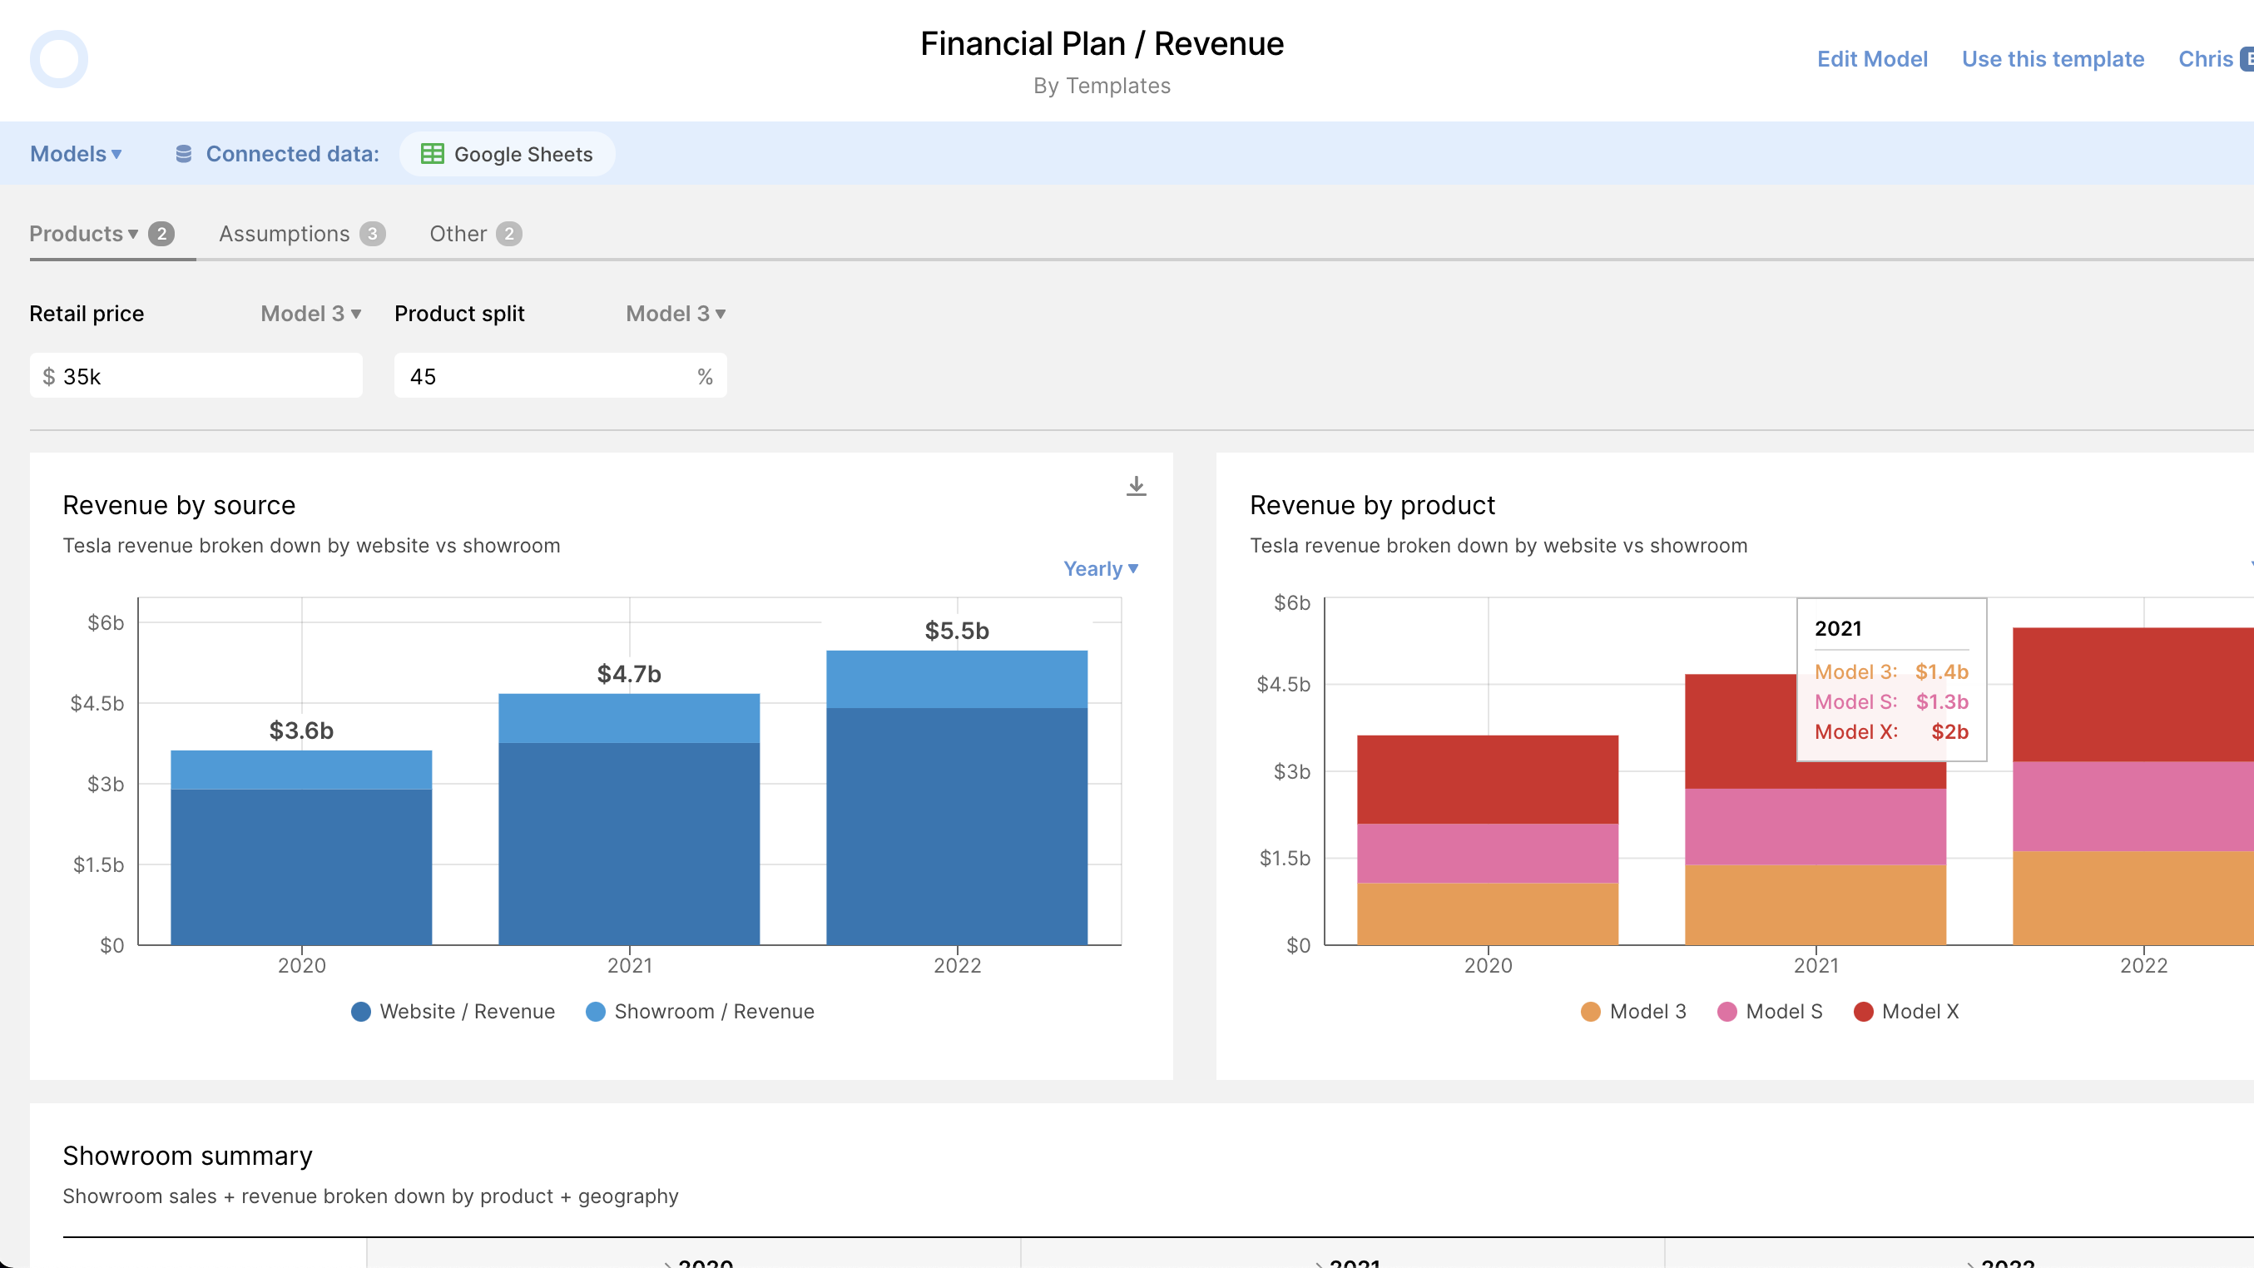Toggle the Showroom / Revenue legend item

click(699, 1012)
